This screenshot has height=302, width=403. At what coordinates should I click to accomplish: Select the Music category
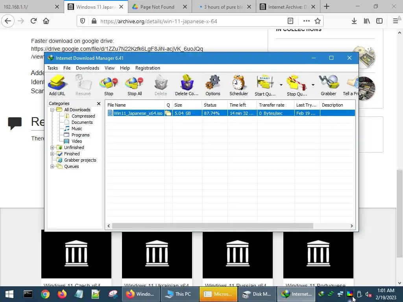point(77,129)
